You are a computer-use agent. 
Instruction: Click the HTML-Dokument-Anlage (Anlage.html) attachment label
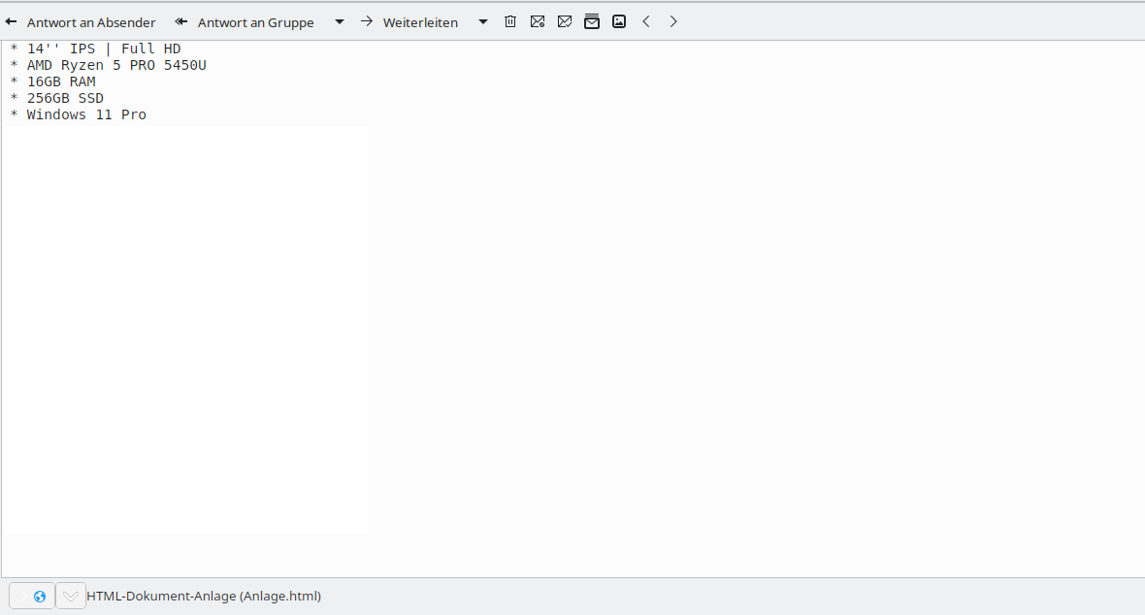click(204, 596)
